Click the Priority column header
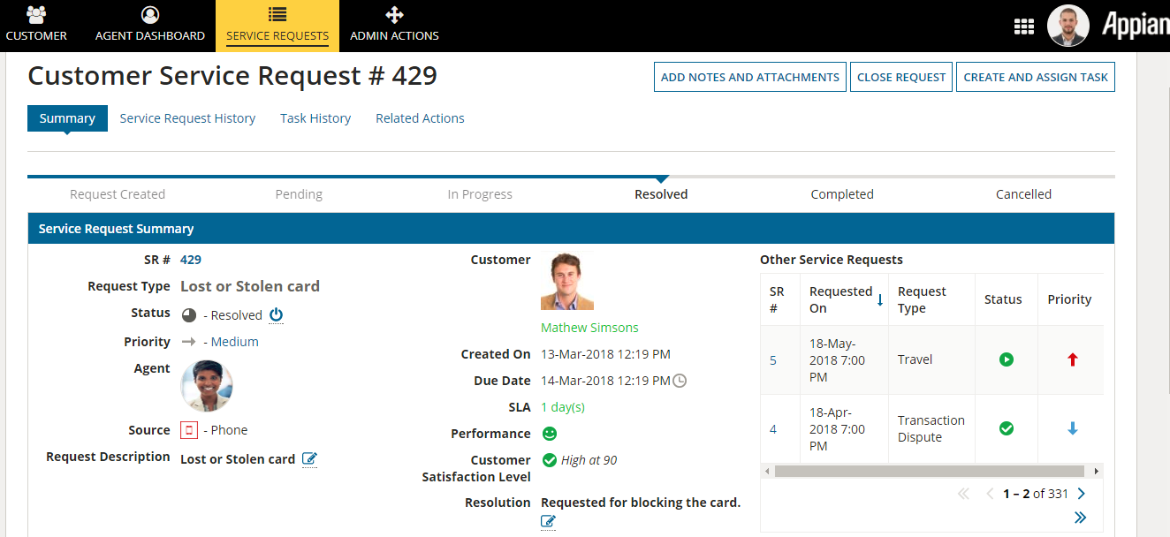 1070,299
